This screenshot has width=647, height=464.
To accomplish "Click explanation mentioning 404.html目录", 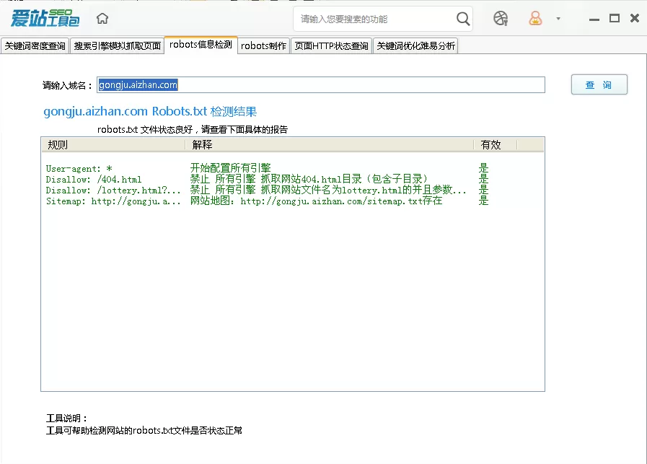I will coord(309,179).
